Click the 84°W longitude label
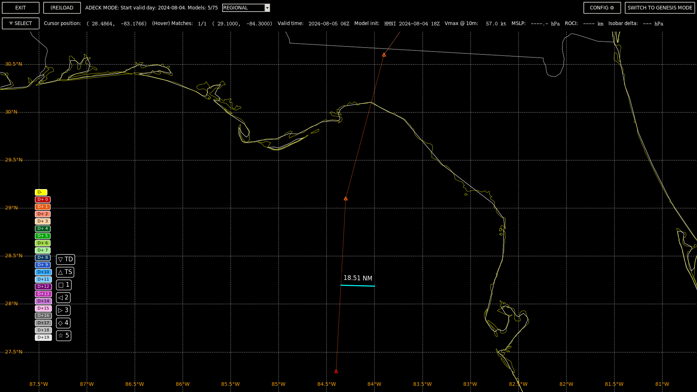The height and width of the screenshot is (392, 697). (x=374, y=384)
